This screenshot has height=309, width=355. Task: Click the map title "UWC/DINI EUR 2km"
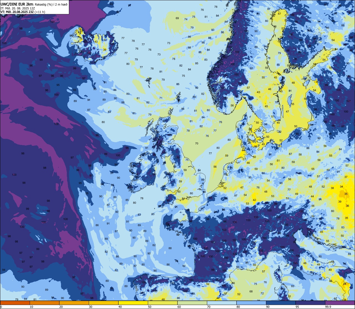(x=17, y=4)
